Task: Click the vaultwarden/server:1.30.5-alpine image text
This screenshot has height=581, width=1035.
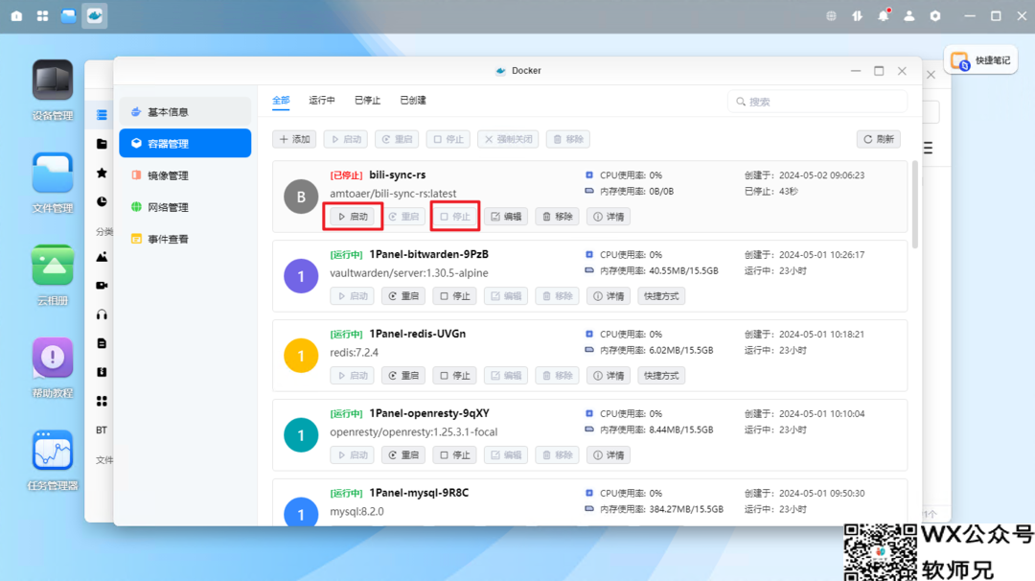Action: tap(409, 272)
